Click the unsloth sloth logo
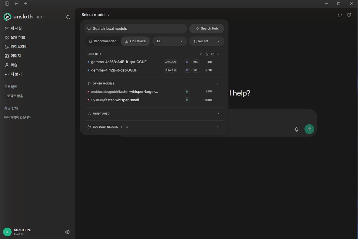This screenshot has height=239, width=358. click(7, 17)
